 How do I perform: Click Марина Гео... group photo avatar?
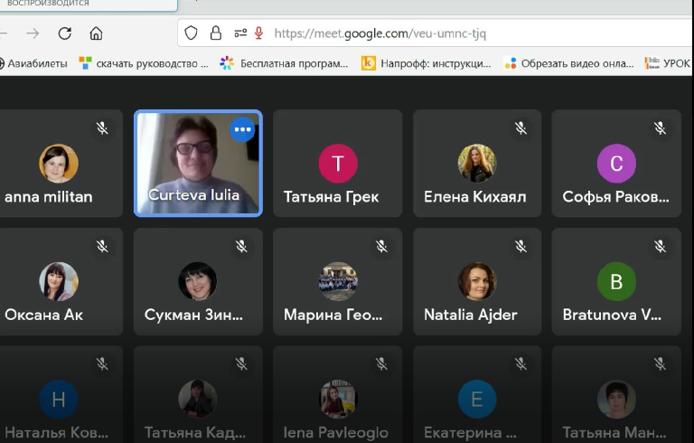(x=338, y=281)
